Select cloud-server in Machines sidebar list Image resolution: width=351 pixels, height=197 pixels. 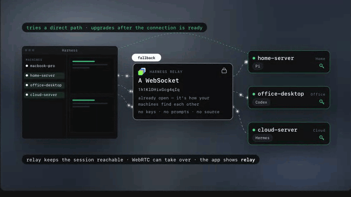tap(44, 95)
